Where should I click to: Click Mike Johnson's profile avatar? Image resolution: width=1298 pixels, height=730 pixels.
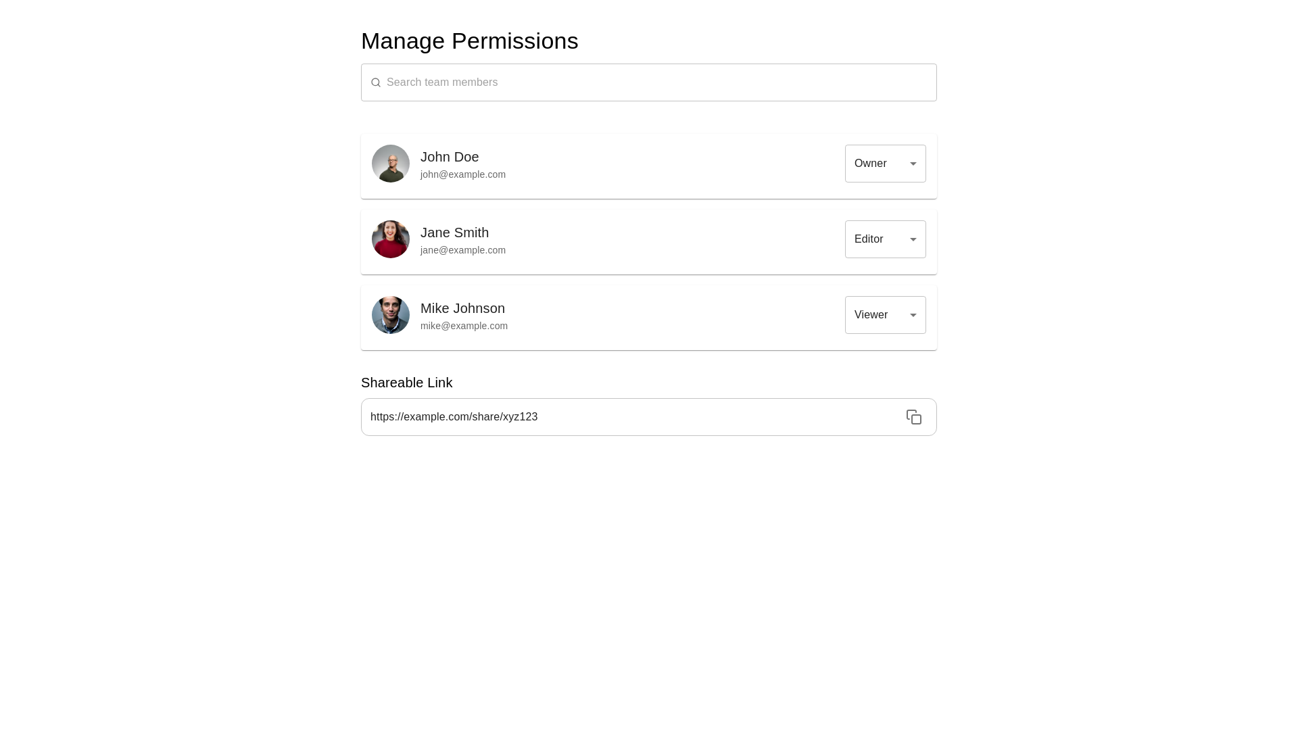391,315
